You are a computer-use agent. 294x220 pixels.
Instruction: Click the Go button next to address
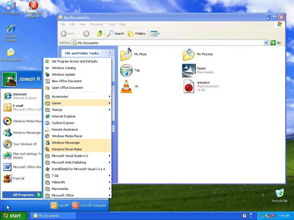pyautogui.click(x=276, y=43)
